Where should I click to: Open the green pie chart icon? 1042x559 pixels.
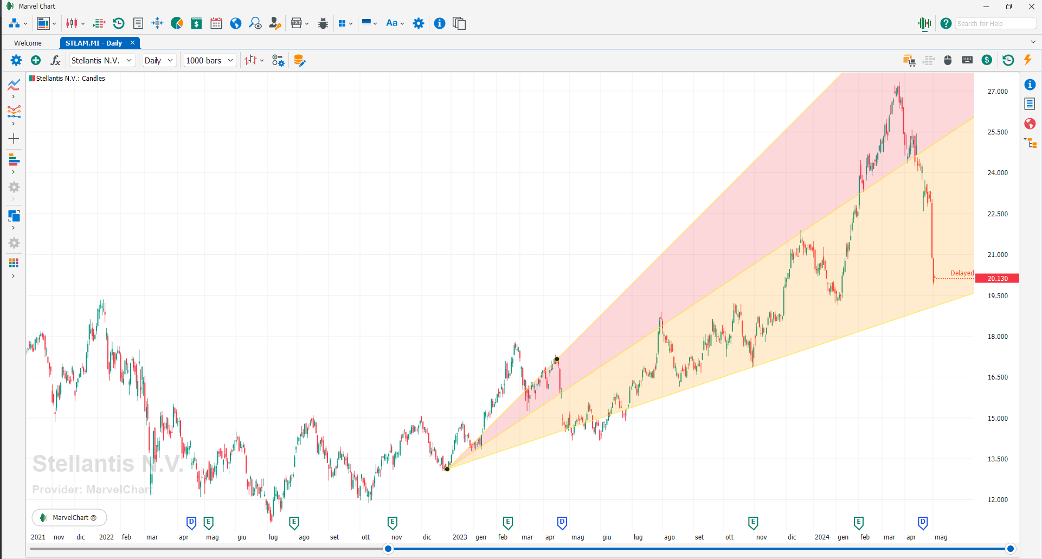(177, 23)
